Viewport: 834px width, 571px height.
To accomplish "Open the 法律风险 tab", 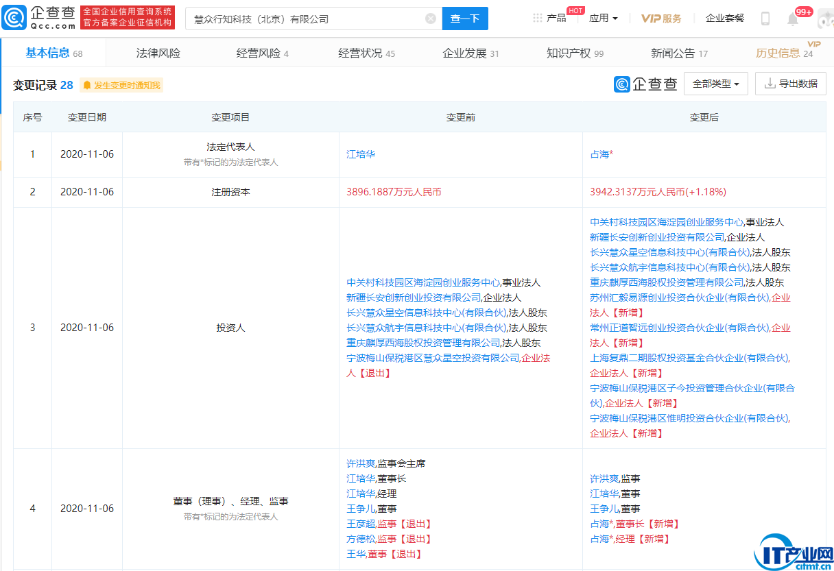I will click(x=158, y=53).
